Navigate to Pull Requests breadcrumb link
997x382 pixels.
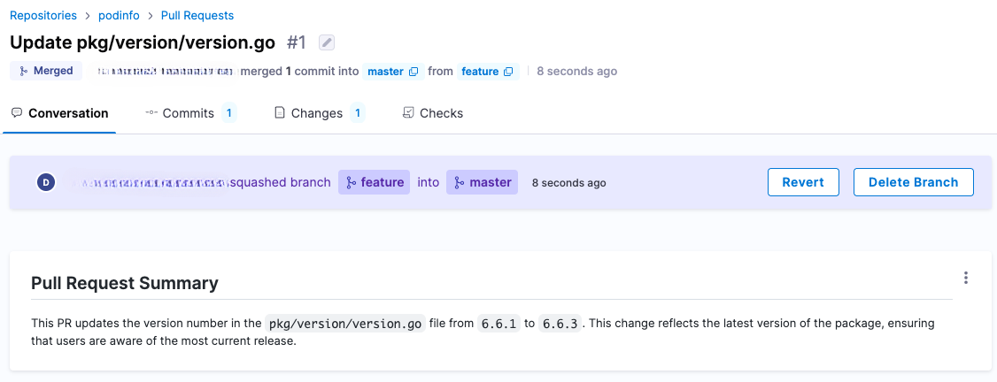click(x=197, y=15)
